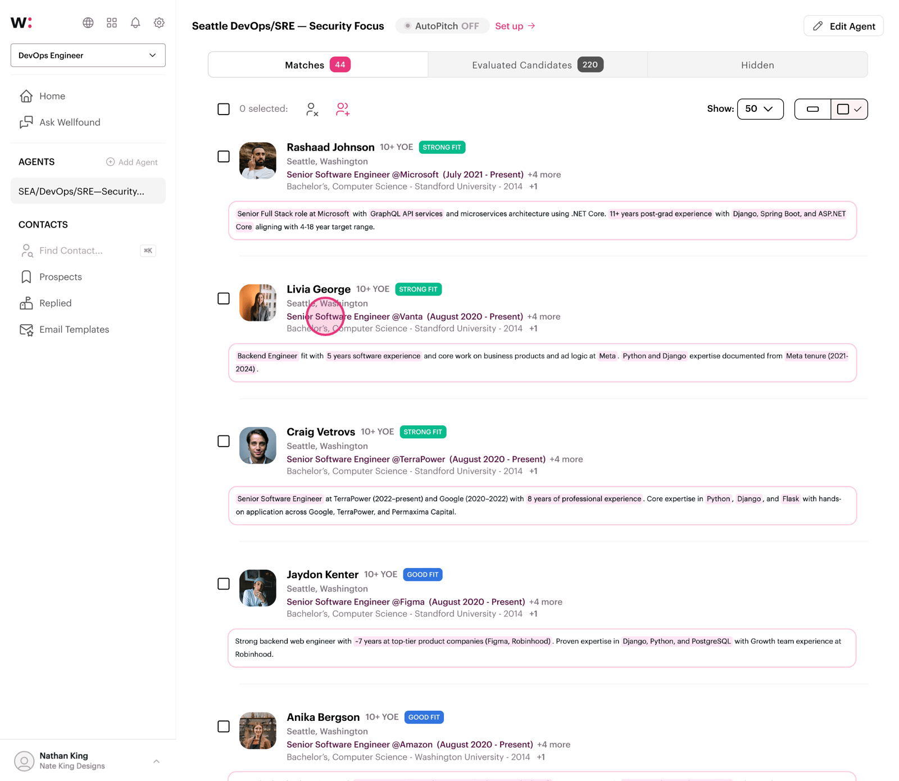Image resolution: width=899 pixels, height=781 pixels.
Task: Click Livia George's profile photo
Action: 258,303
